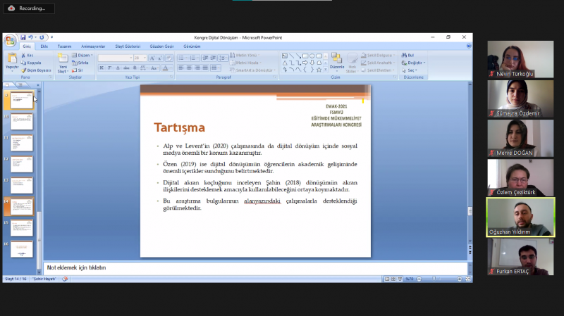This screenshot has height=316, width=564.
Task: Select Oğuzhan Yıldırım's video thumbnail
Action: 520,217
